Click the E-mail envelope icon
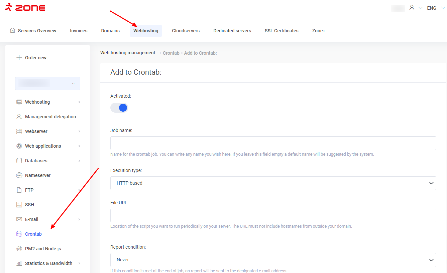The width and height of the screenshot is (447, 273). tap(19, 219)
